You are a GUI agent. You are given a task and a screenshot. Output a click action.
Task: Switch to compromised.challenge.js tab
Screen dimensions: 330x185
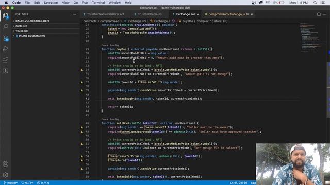pyautogui.click(x=227, y=14)
